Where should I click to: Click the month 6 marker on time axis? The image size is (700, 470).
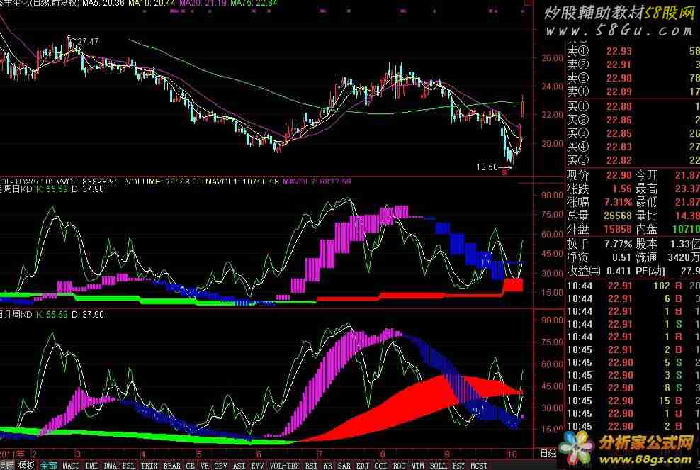click(x=258, y=454)
